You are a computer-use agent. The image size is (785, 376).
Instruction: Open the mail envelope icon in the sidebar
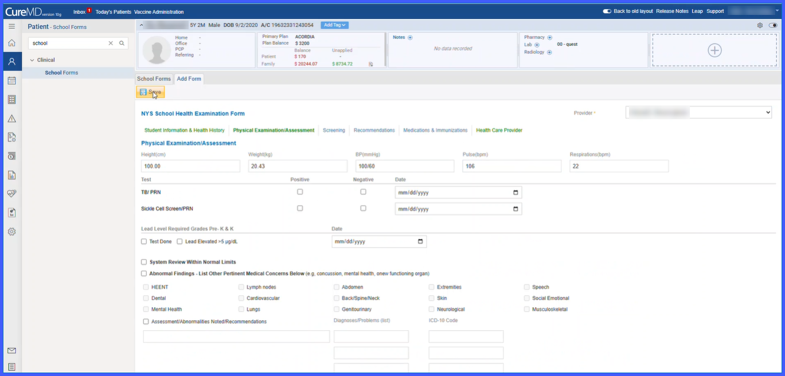point(11,351)
